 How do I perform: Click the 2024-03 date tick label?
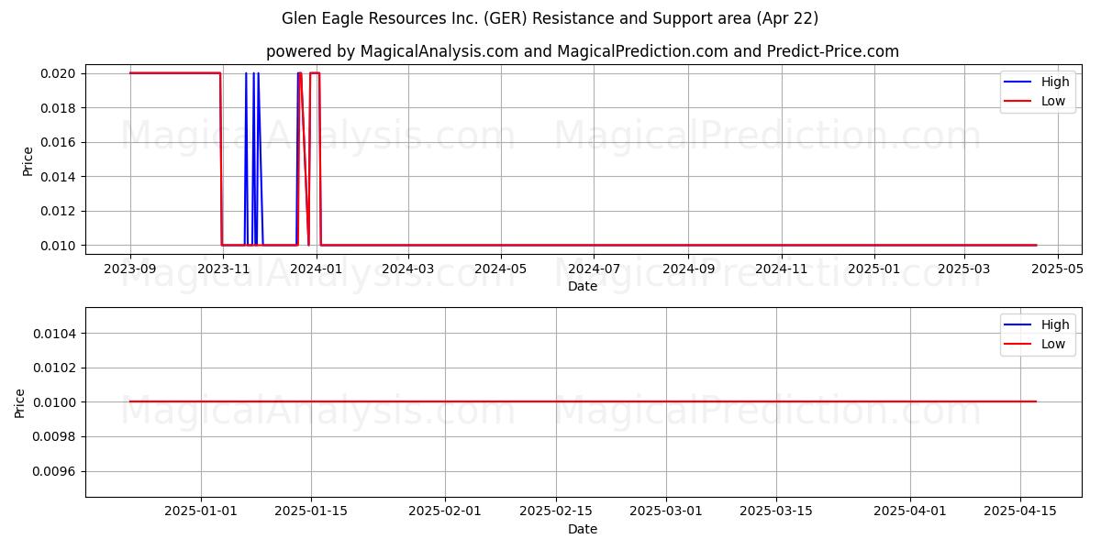(x=407, y=269)
